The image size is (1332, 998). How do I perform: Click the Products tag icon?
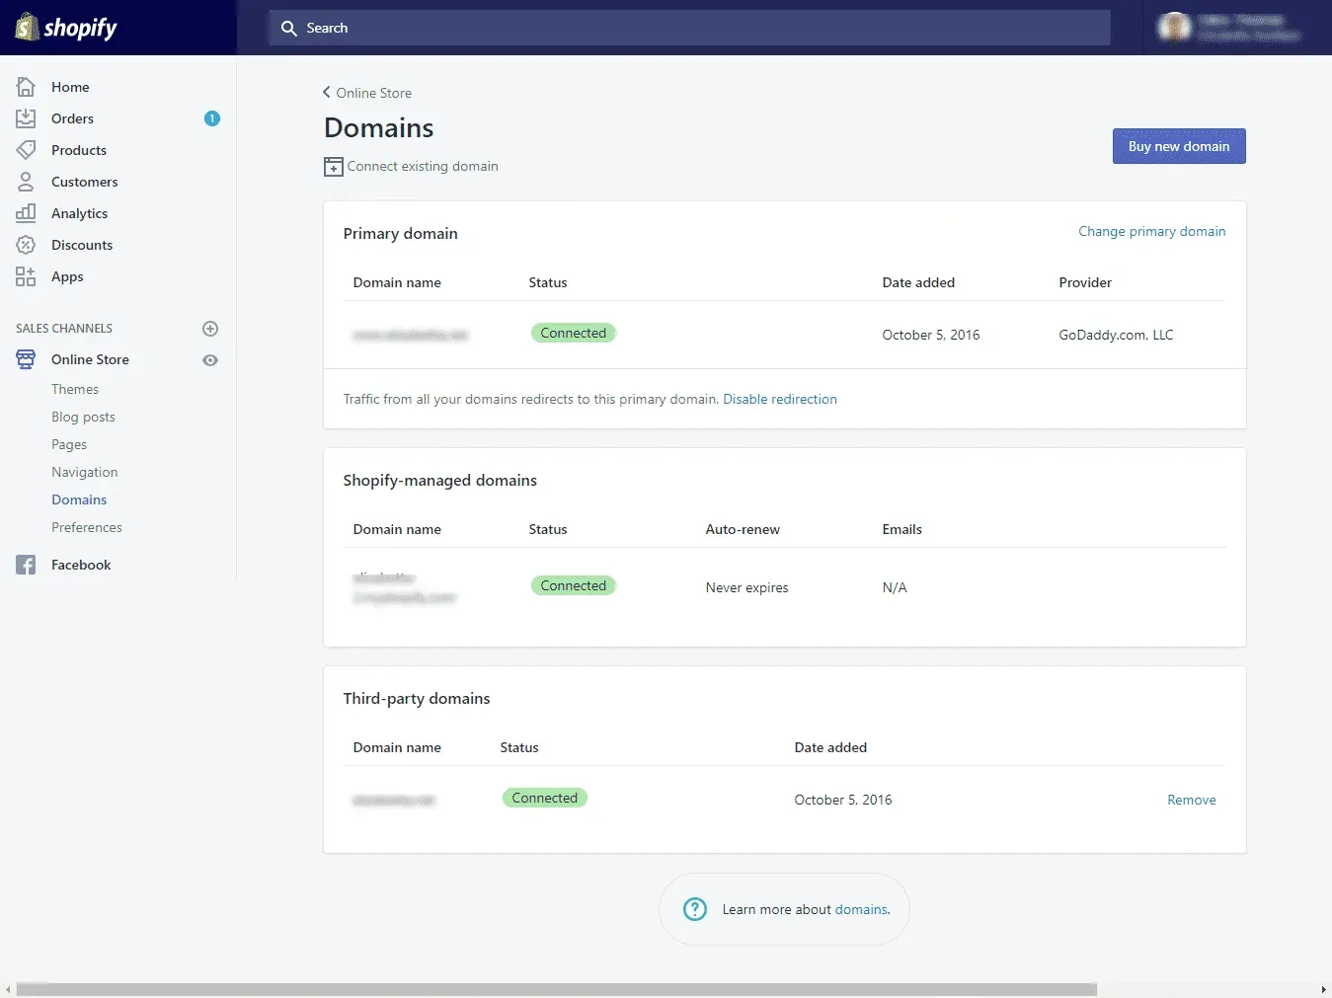click(x=26, y=150)
